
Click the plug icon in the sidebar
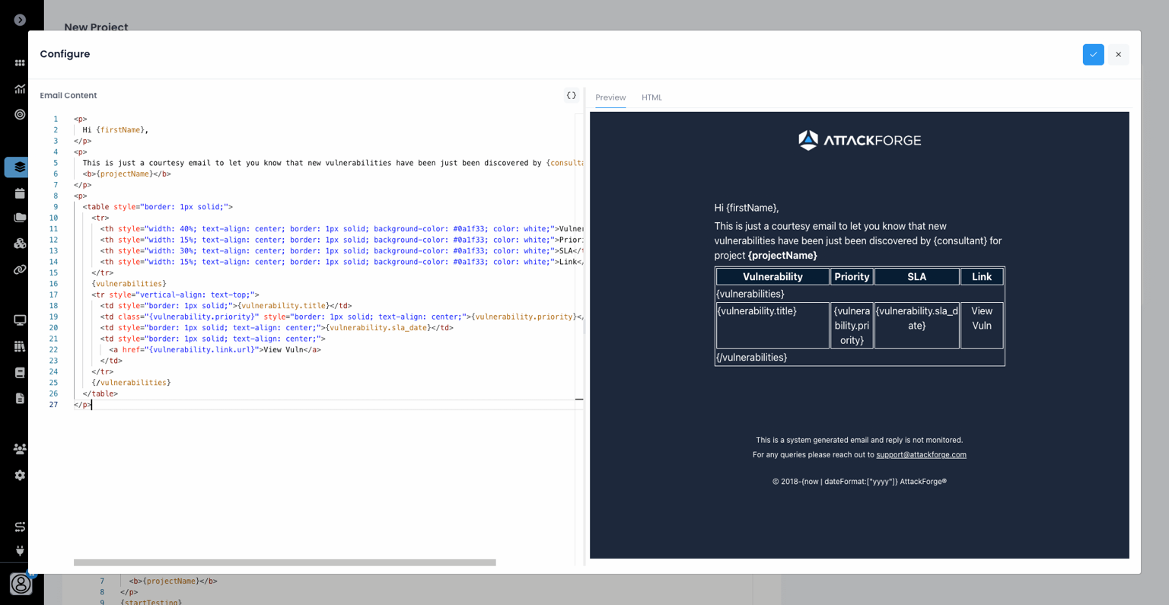point(20,550)
